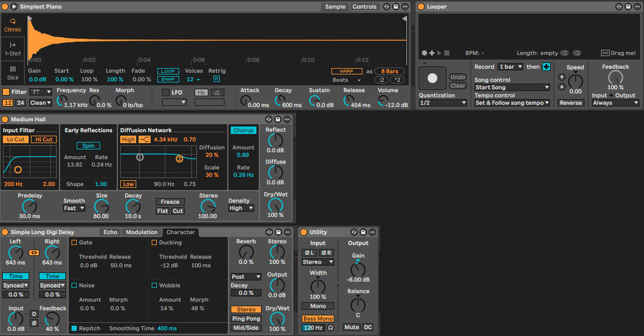Select Ping Pong delay mode

(246, 319)
